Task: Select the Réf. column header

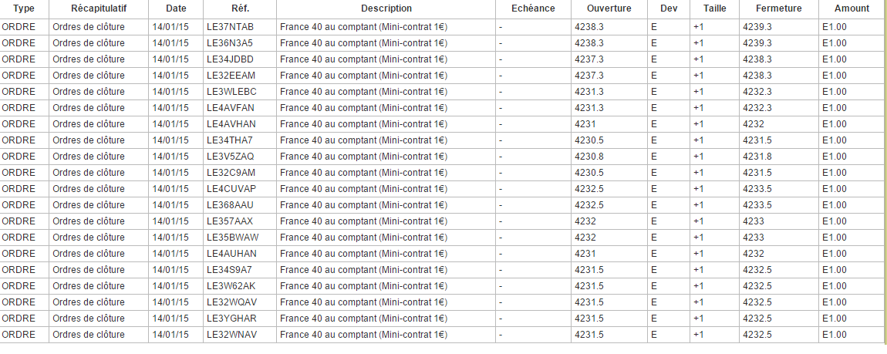Action: pos(239,8)
